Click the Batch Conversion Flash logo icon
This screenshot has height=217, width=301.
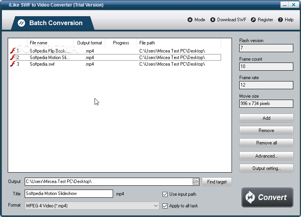pyautogui.click(x=21, y=23)
